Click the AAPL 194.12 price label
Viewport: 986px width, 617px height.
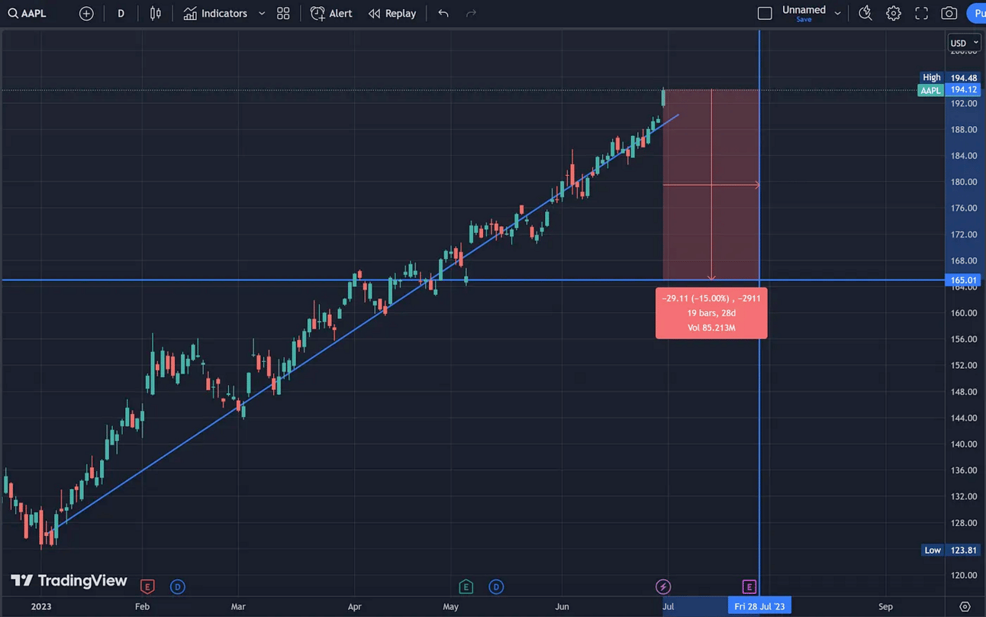[x=949, y=90]
